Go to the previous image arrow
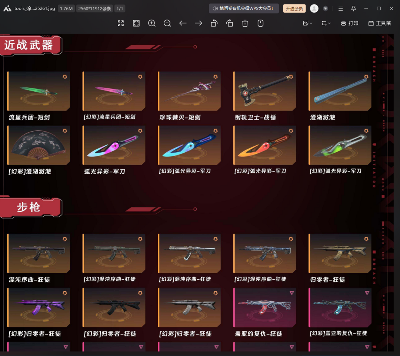 [183, 23]
